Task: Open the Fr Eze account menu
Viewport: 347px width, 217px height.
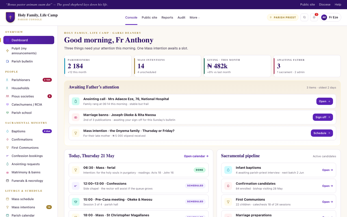Action: [330, 17]
